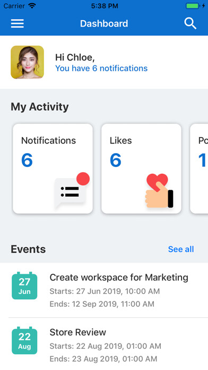
Task: Tap the thumbs-up heart Likes icon
Action: click(x=159, y=191)
